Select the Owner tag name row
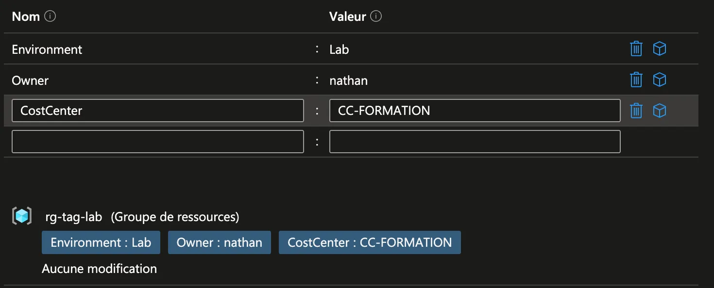Screen dimensions: 714x288 click(x=30, y=80)
